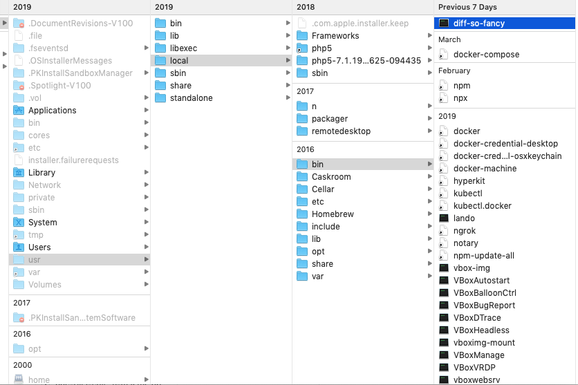Screen dimensions: 578x385
Task: Select the vbox-img entry
Action: [472, 268]
